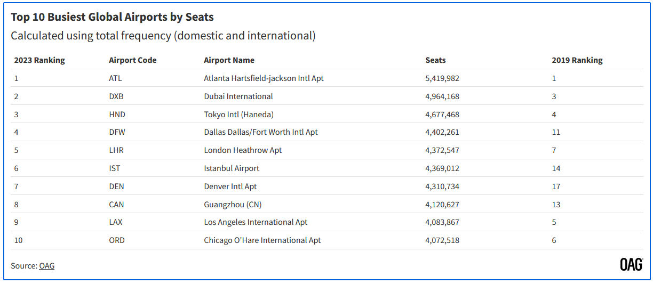Image resolution: width=653 pixels, height=284 pixels.
Task: Select the LAX airport code cell
Action: pyautogui.click(x=115, y=222)
